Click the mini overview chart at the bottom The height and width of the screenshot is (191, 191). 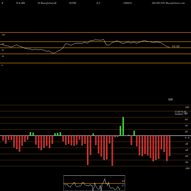coord(94,183)
